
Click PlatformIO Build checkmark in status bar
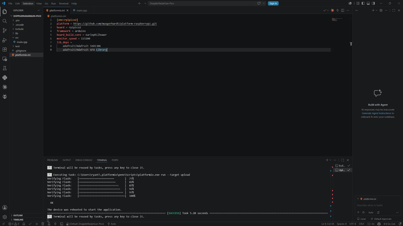[x=30, y=224]
